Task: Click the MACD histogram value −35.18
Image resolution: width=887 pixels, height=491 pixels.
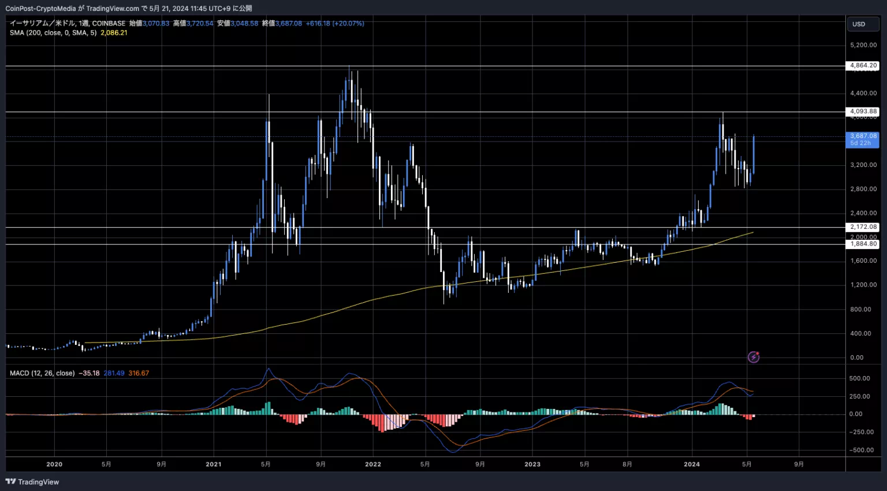Action: click(x=89, y=373)
